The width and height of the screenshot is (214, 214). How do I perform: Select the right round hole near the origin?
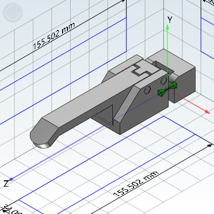click(x=163, y=81)
